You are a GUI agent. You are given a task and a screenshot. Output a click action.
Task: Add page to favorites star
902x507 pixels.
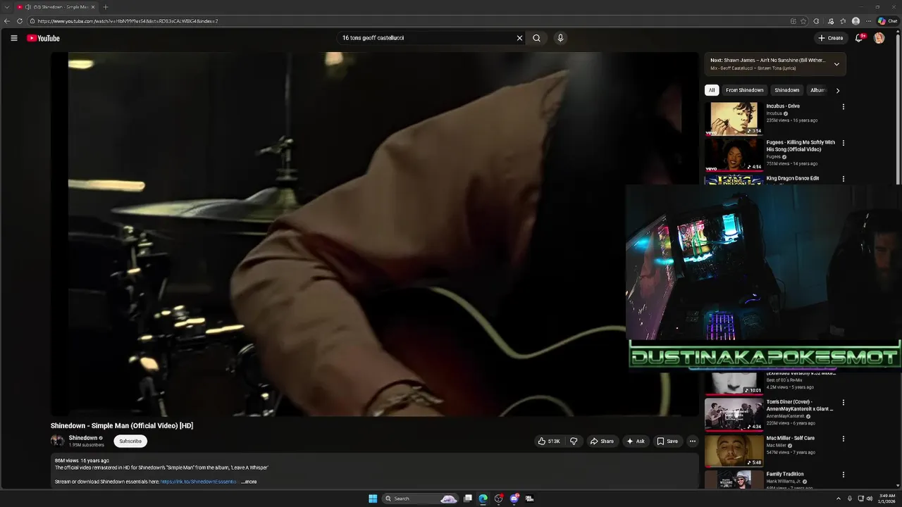click(804, 21)
